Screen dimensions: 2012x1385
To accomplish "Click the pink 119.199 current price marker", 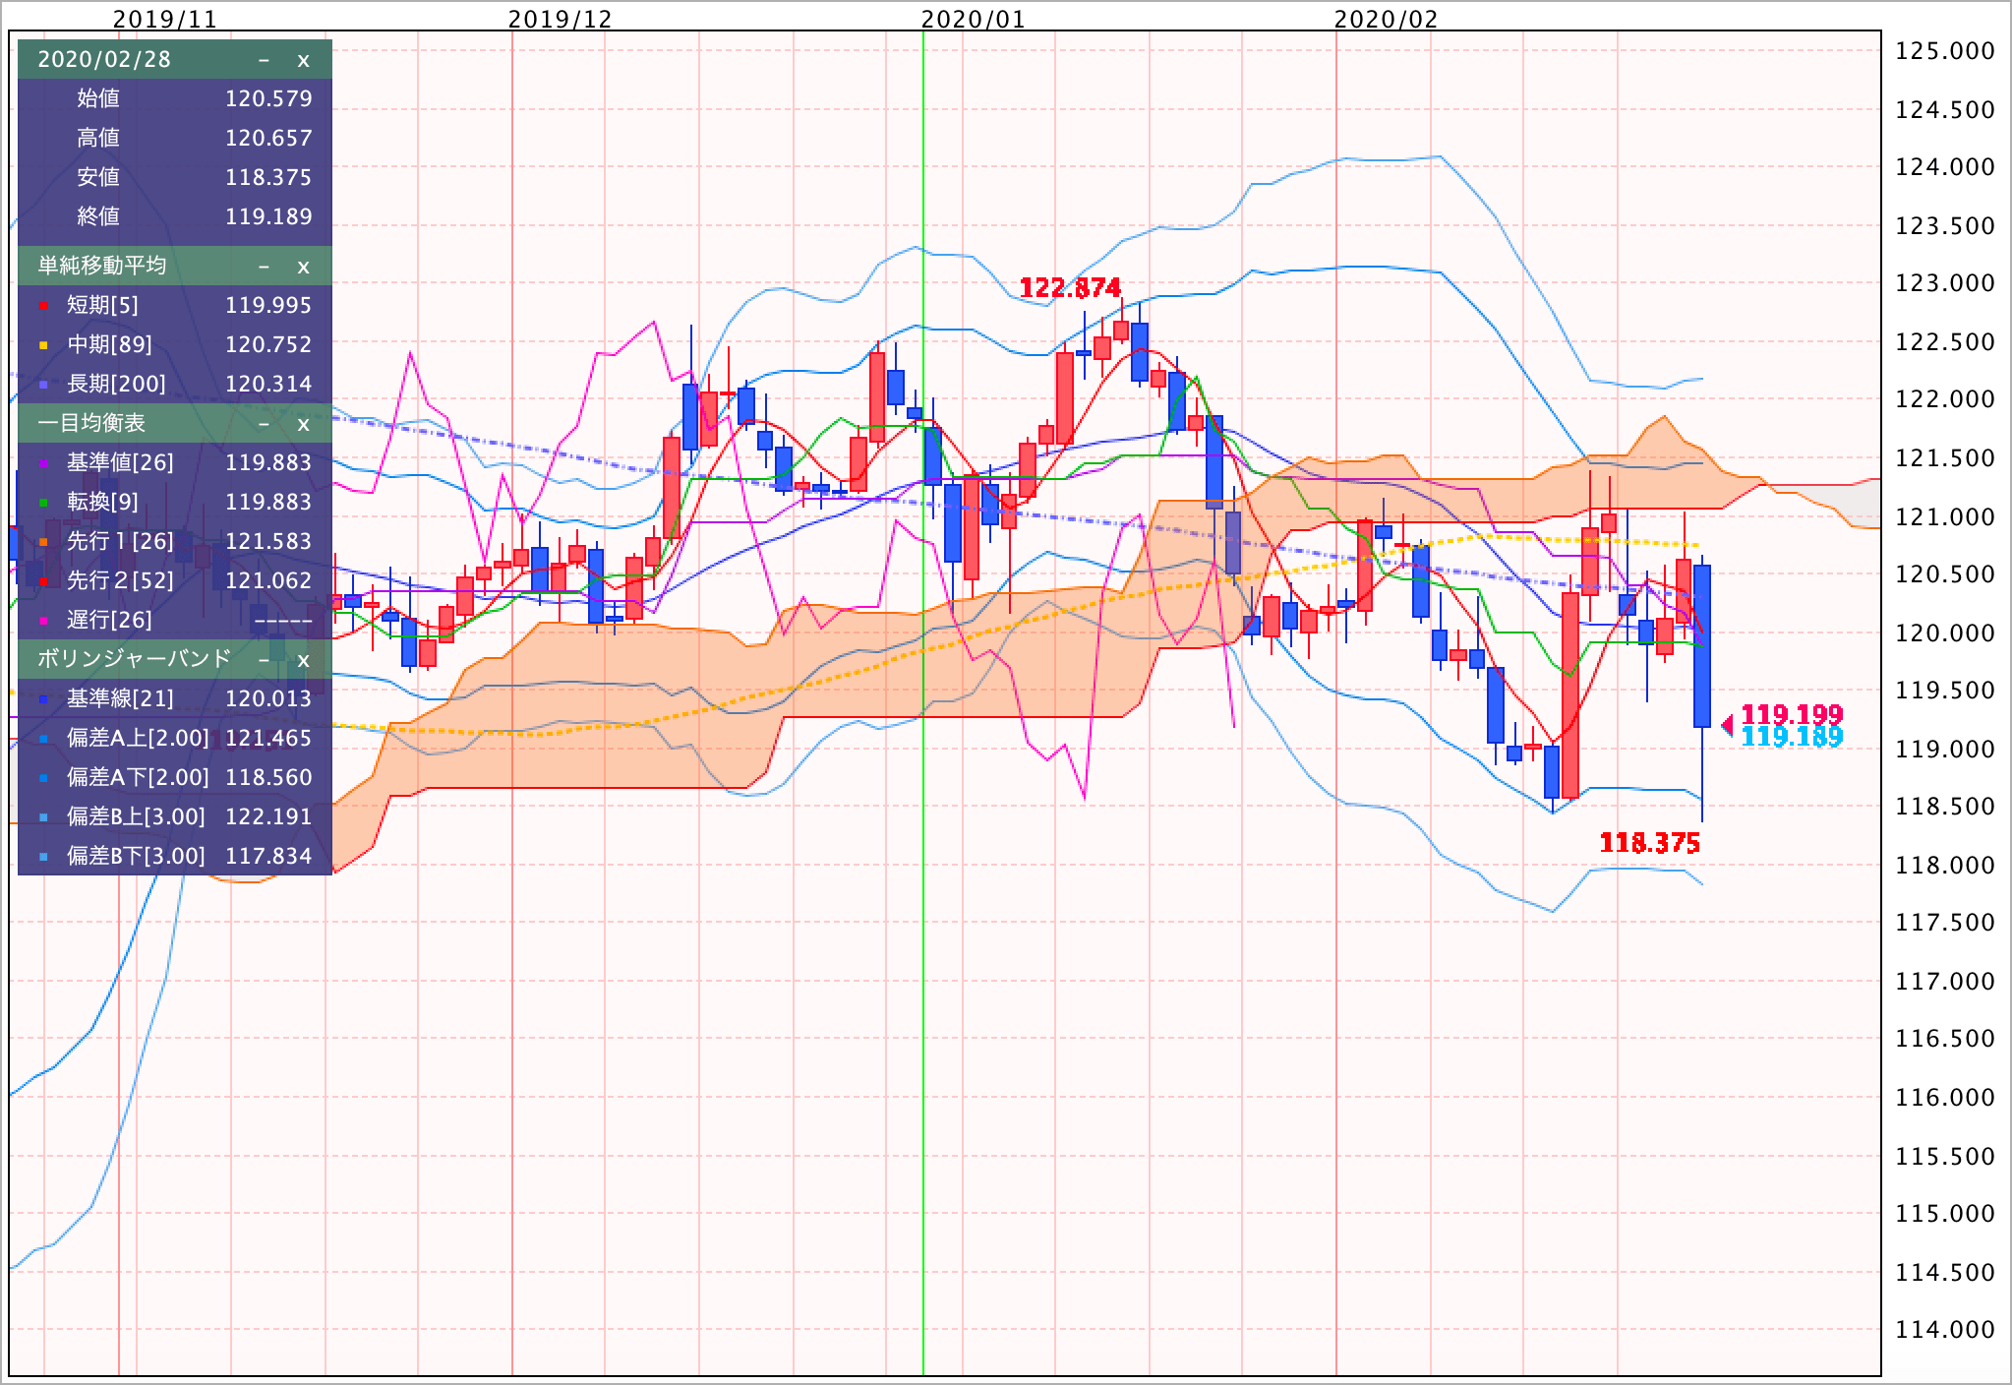I will [x=1792, y=715].
